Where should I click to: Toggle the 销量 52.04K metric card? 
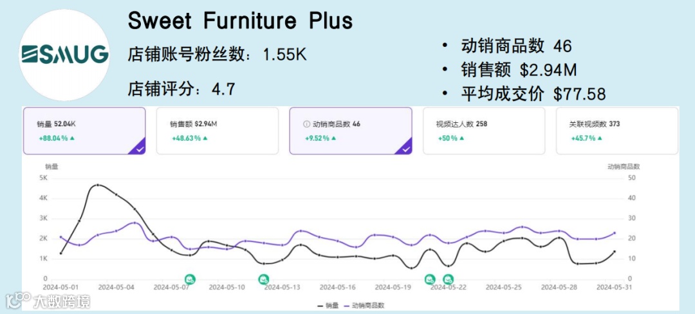(x=84, y=131)
